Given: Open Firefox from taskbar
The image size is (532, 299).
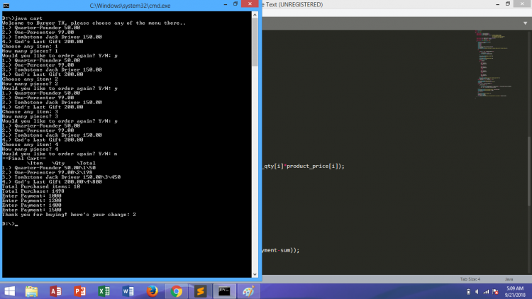Looking at the screenshot, I should (153, 291).
